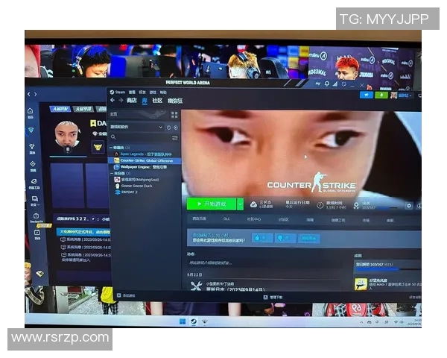Open Steam icon in Windows taskbar
This screenshot has height=358, width=447.
point(194,321)
